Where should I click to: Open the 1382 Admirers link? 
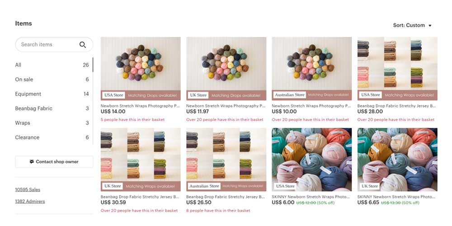tap(30, 201)
